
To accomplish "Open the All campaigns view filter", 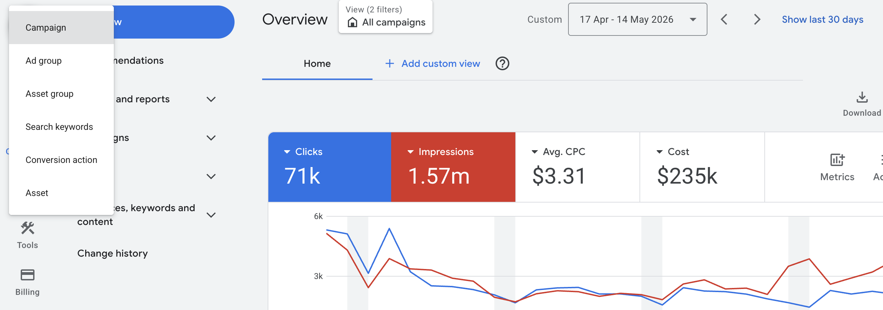I will point(386,17).
